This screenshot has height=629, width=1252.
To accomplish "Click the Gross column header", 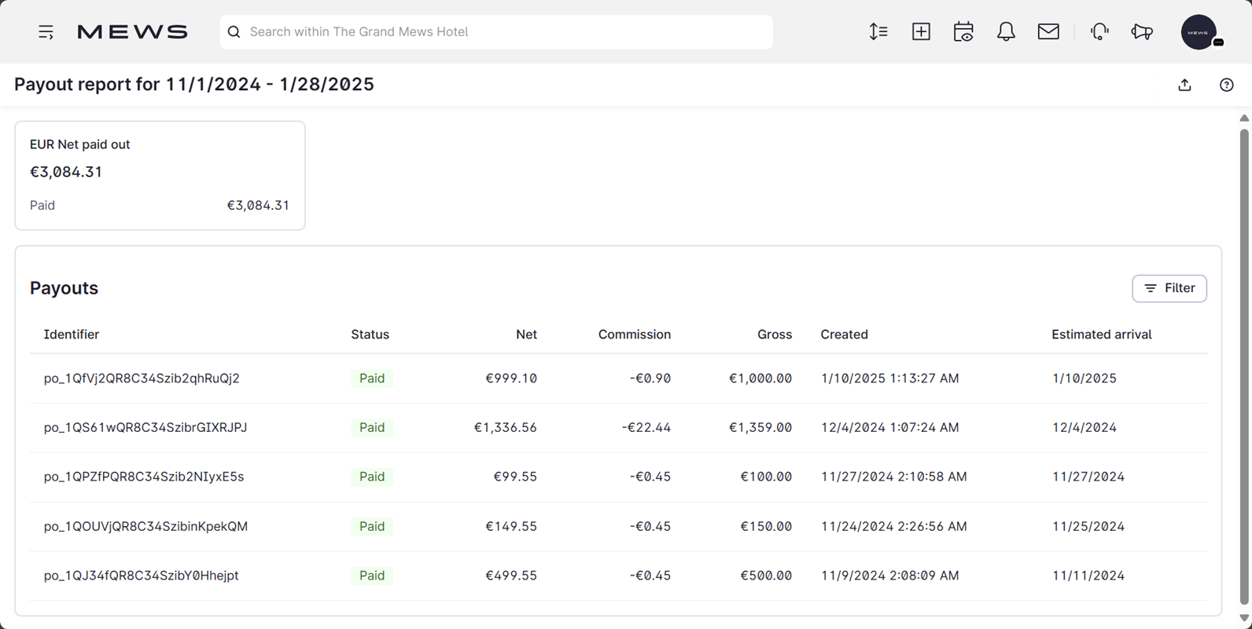I will pos(775,335).
